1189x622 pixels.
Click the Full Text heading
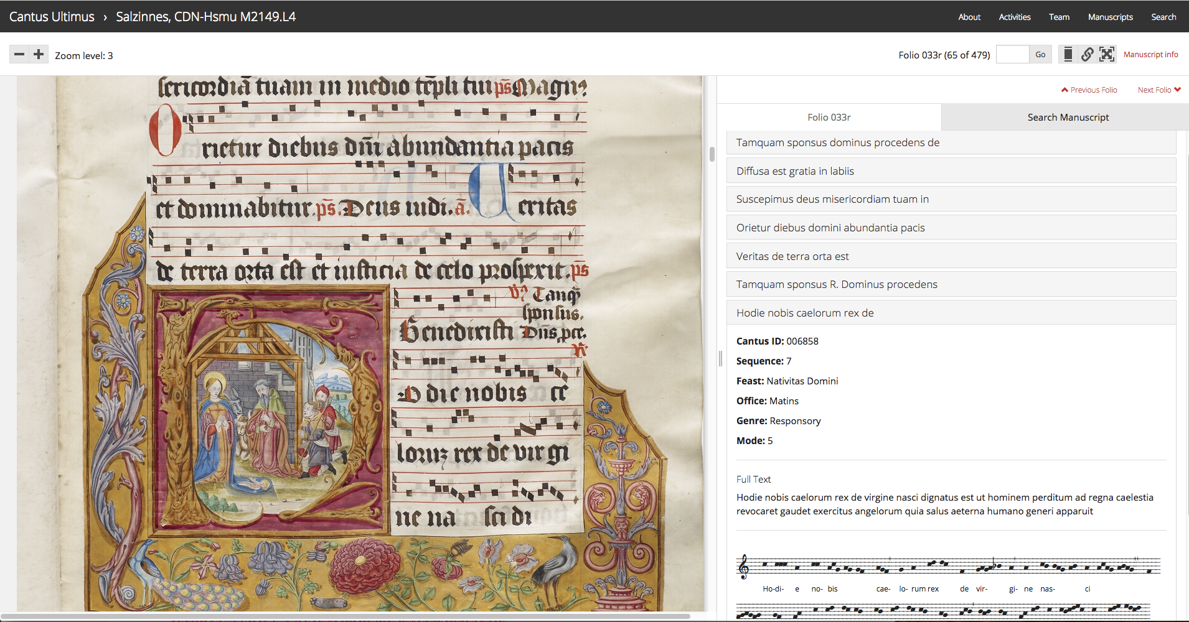coord(753,479)
